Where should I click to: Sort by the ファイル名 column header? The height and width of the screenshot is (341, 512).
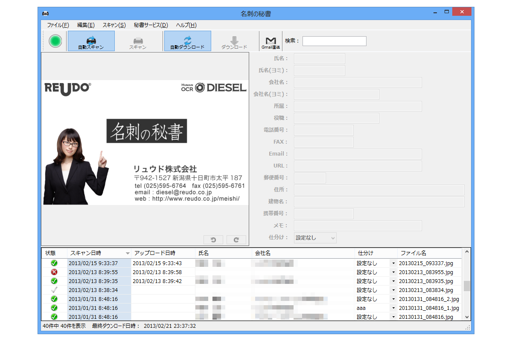(430, 253)
